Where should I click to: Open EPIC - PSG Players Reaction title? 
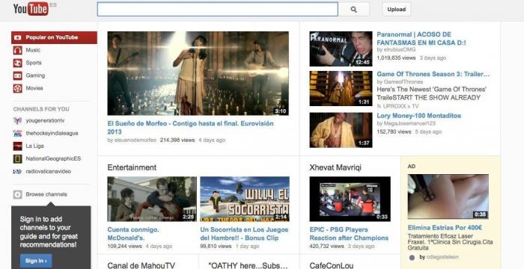click(x=349, y=234)
